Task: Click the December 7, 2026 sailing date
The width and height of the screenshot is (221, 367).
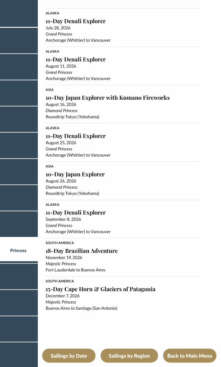Action: [63, 296]
